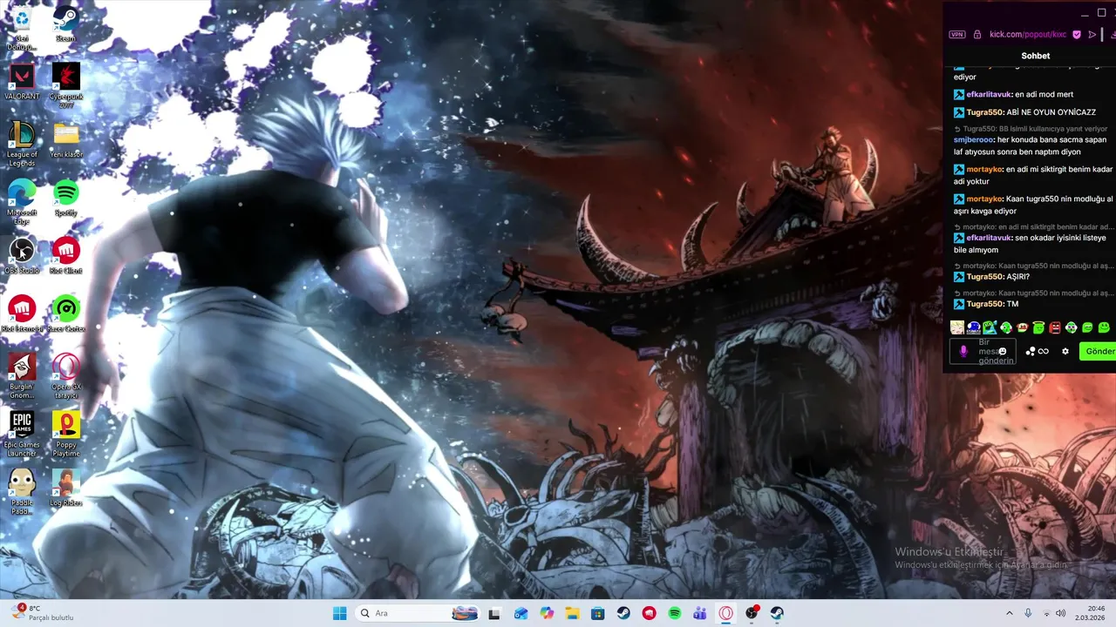
Task: Click the purple shield icon in address bar
Action: coord(1077,35)
